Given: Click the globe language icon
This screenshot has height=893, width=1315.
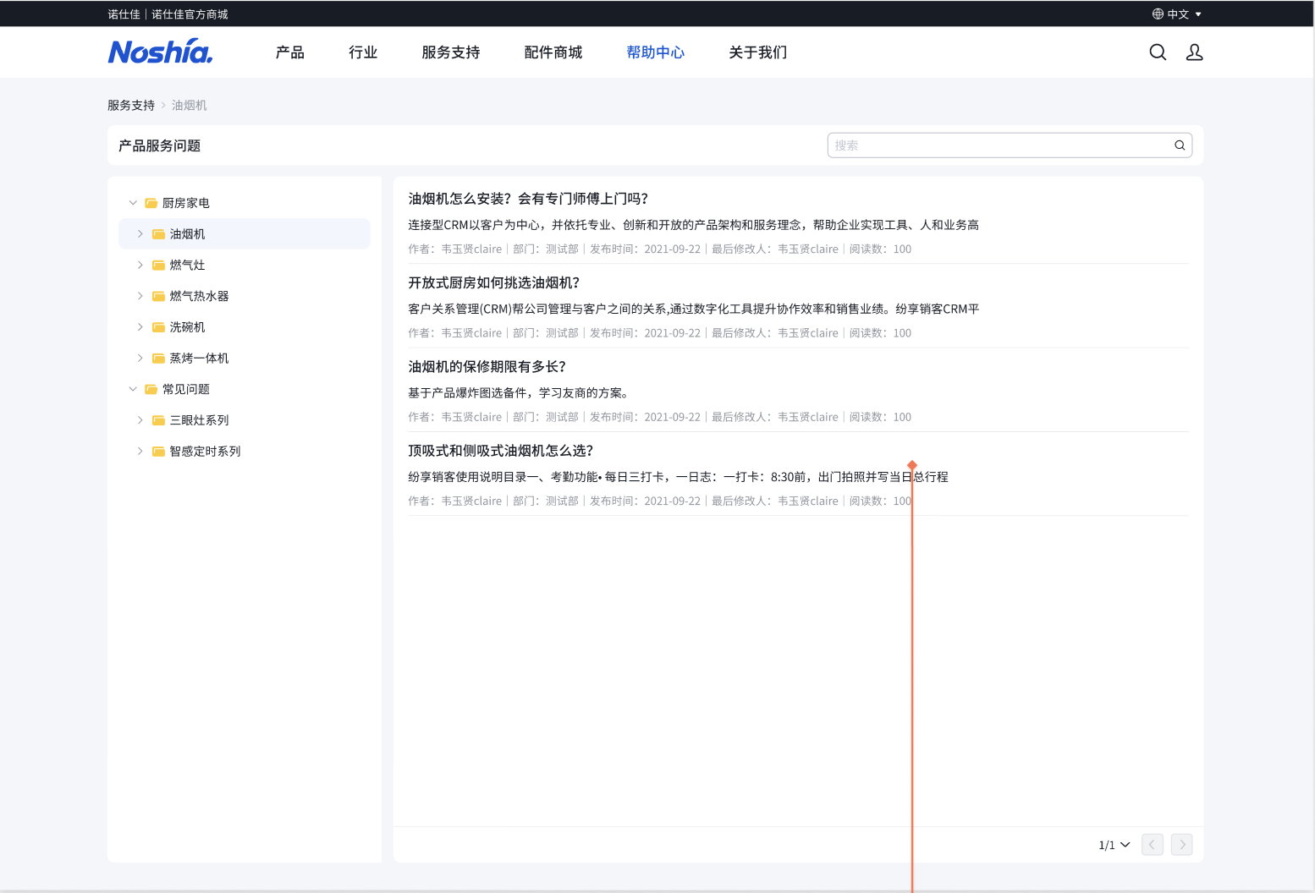Looking at the screenshot, I should pyautogui.click(x=1158, y=14).
